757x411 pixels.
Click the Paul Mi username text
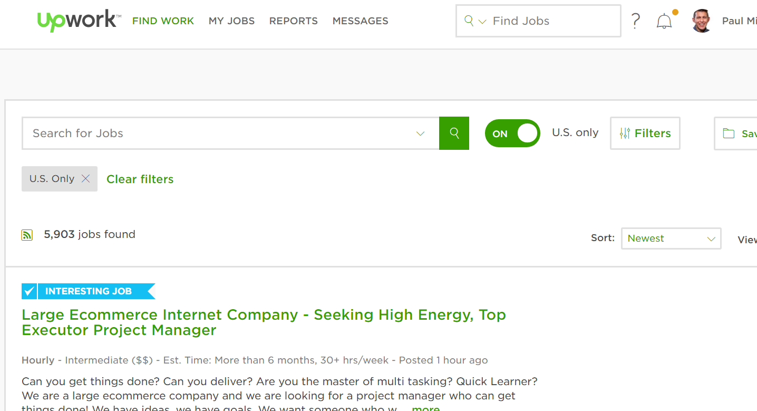739,21
